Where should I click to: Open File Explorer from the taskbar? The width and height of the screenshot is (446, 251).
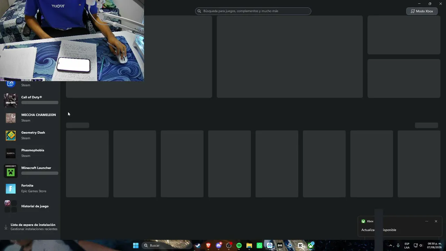(249, 245)
